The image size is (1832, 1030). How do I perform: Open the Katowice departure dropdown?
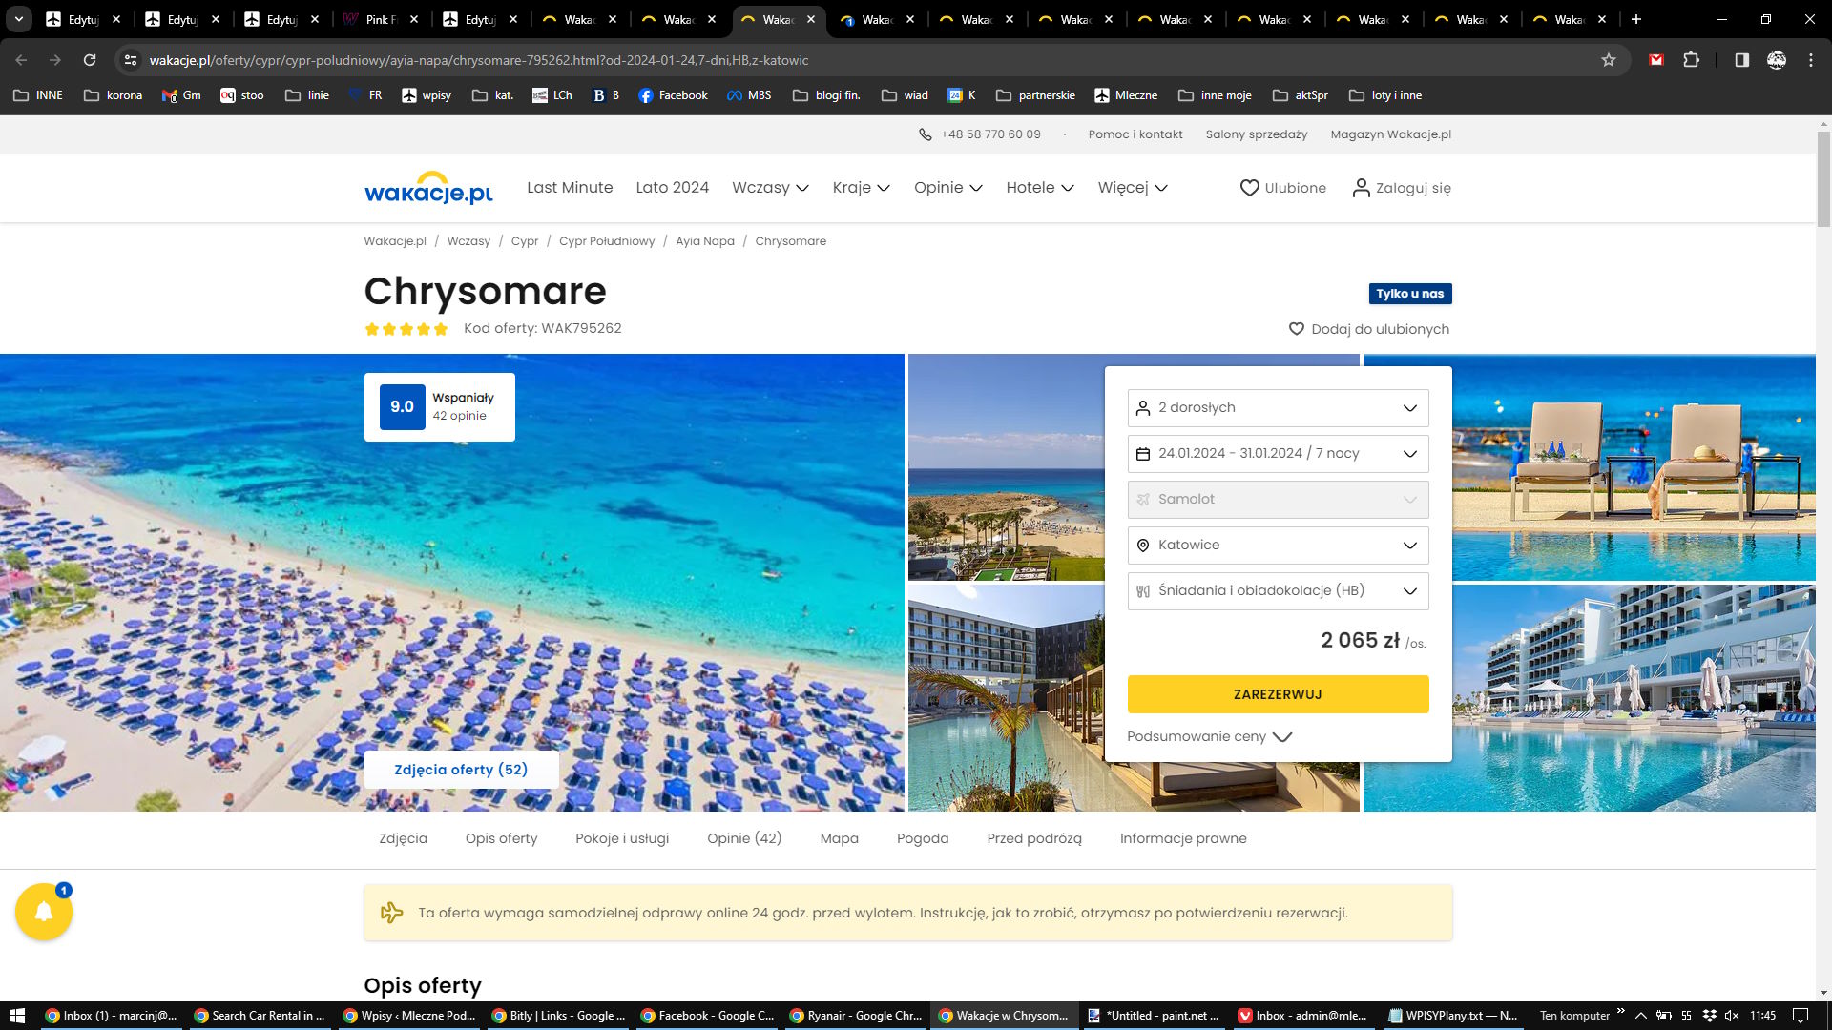[1278, 546]
